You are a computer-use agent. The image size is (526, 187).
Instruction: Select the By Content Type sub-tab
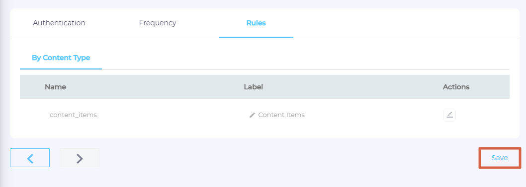61,58
